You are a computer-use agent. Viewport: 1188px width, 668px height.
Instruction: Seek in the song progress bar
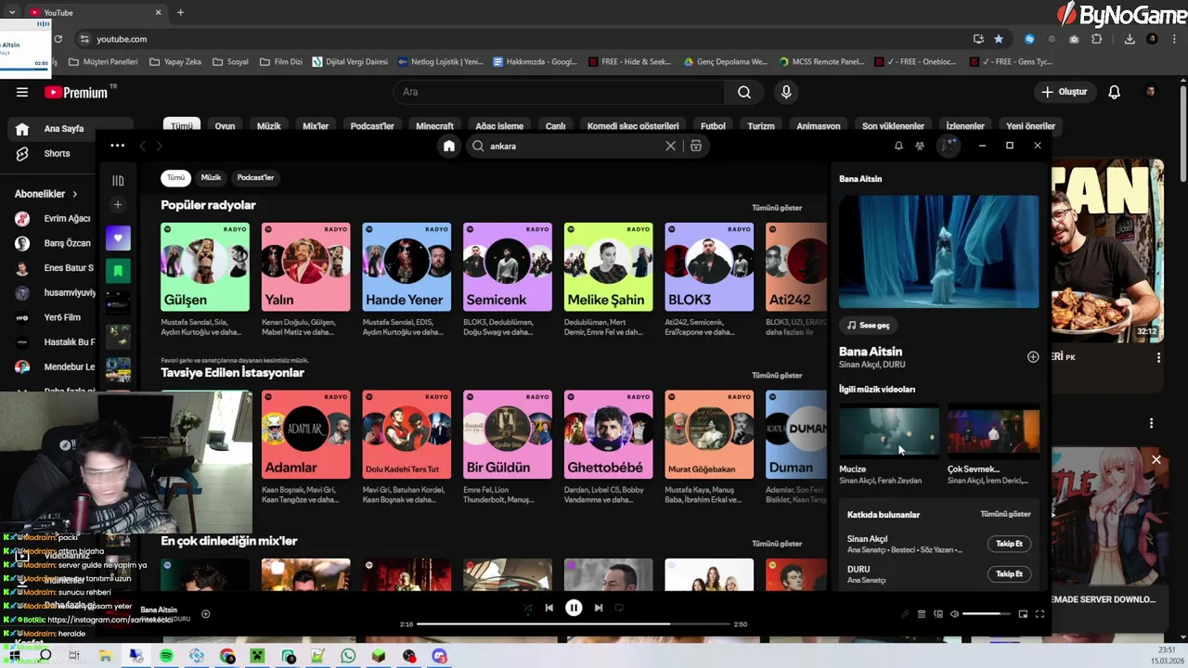point(573,624)
